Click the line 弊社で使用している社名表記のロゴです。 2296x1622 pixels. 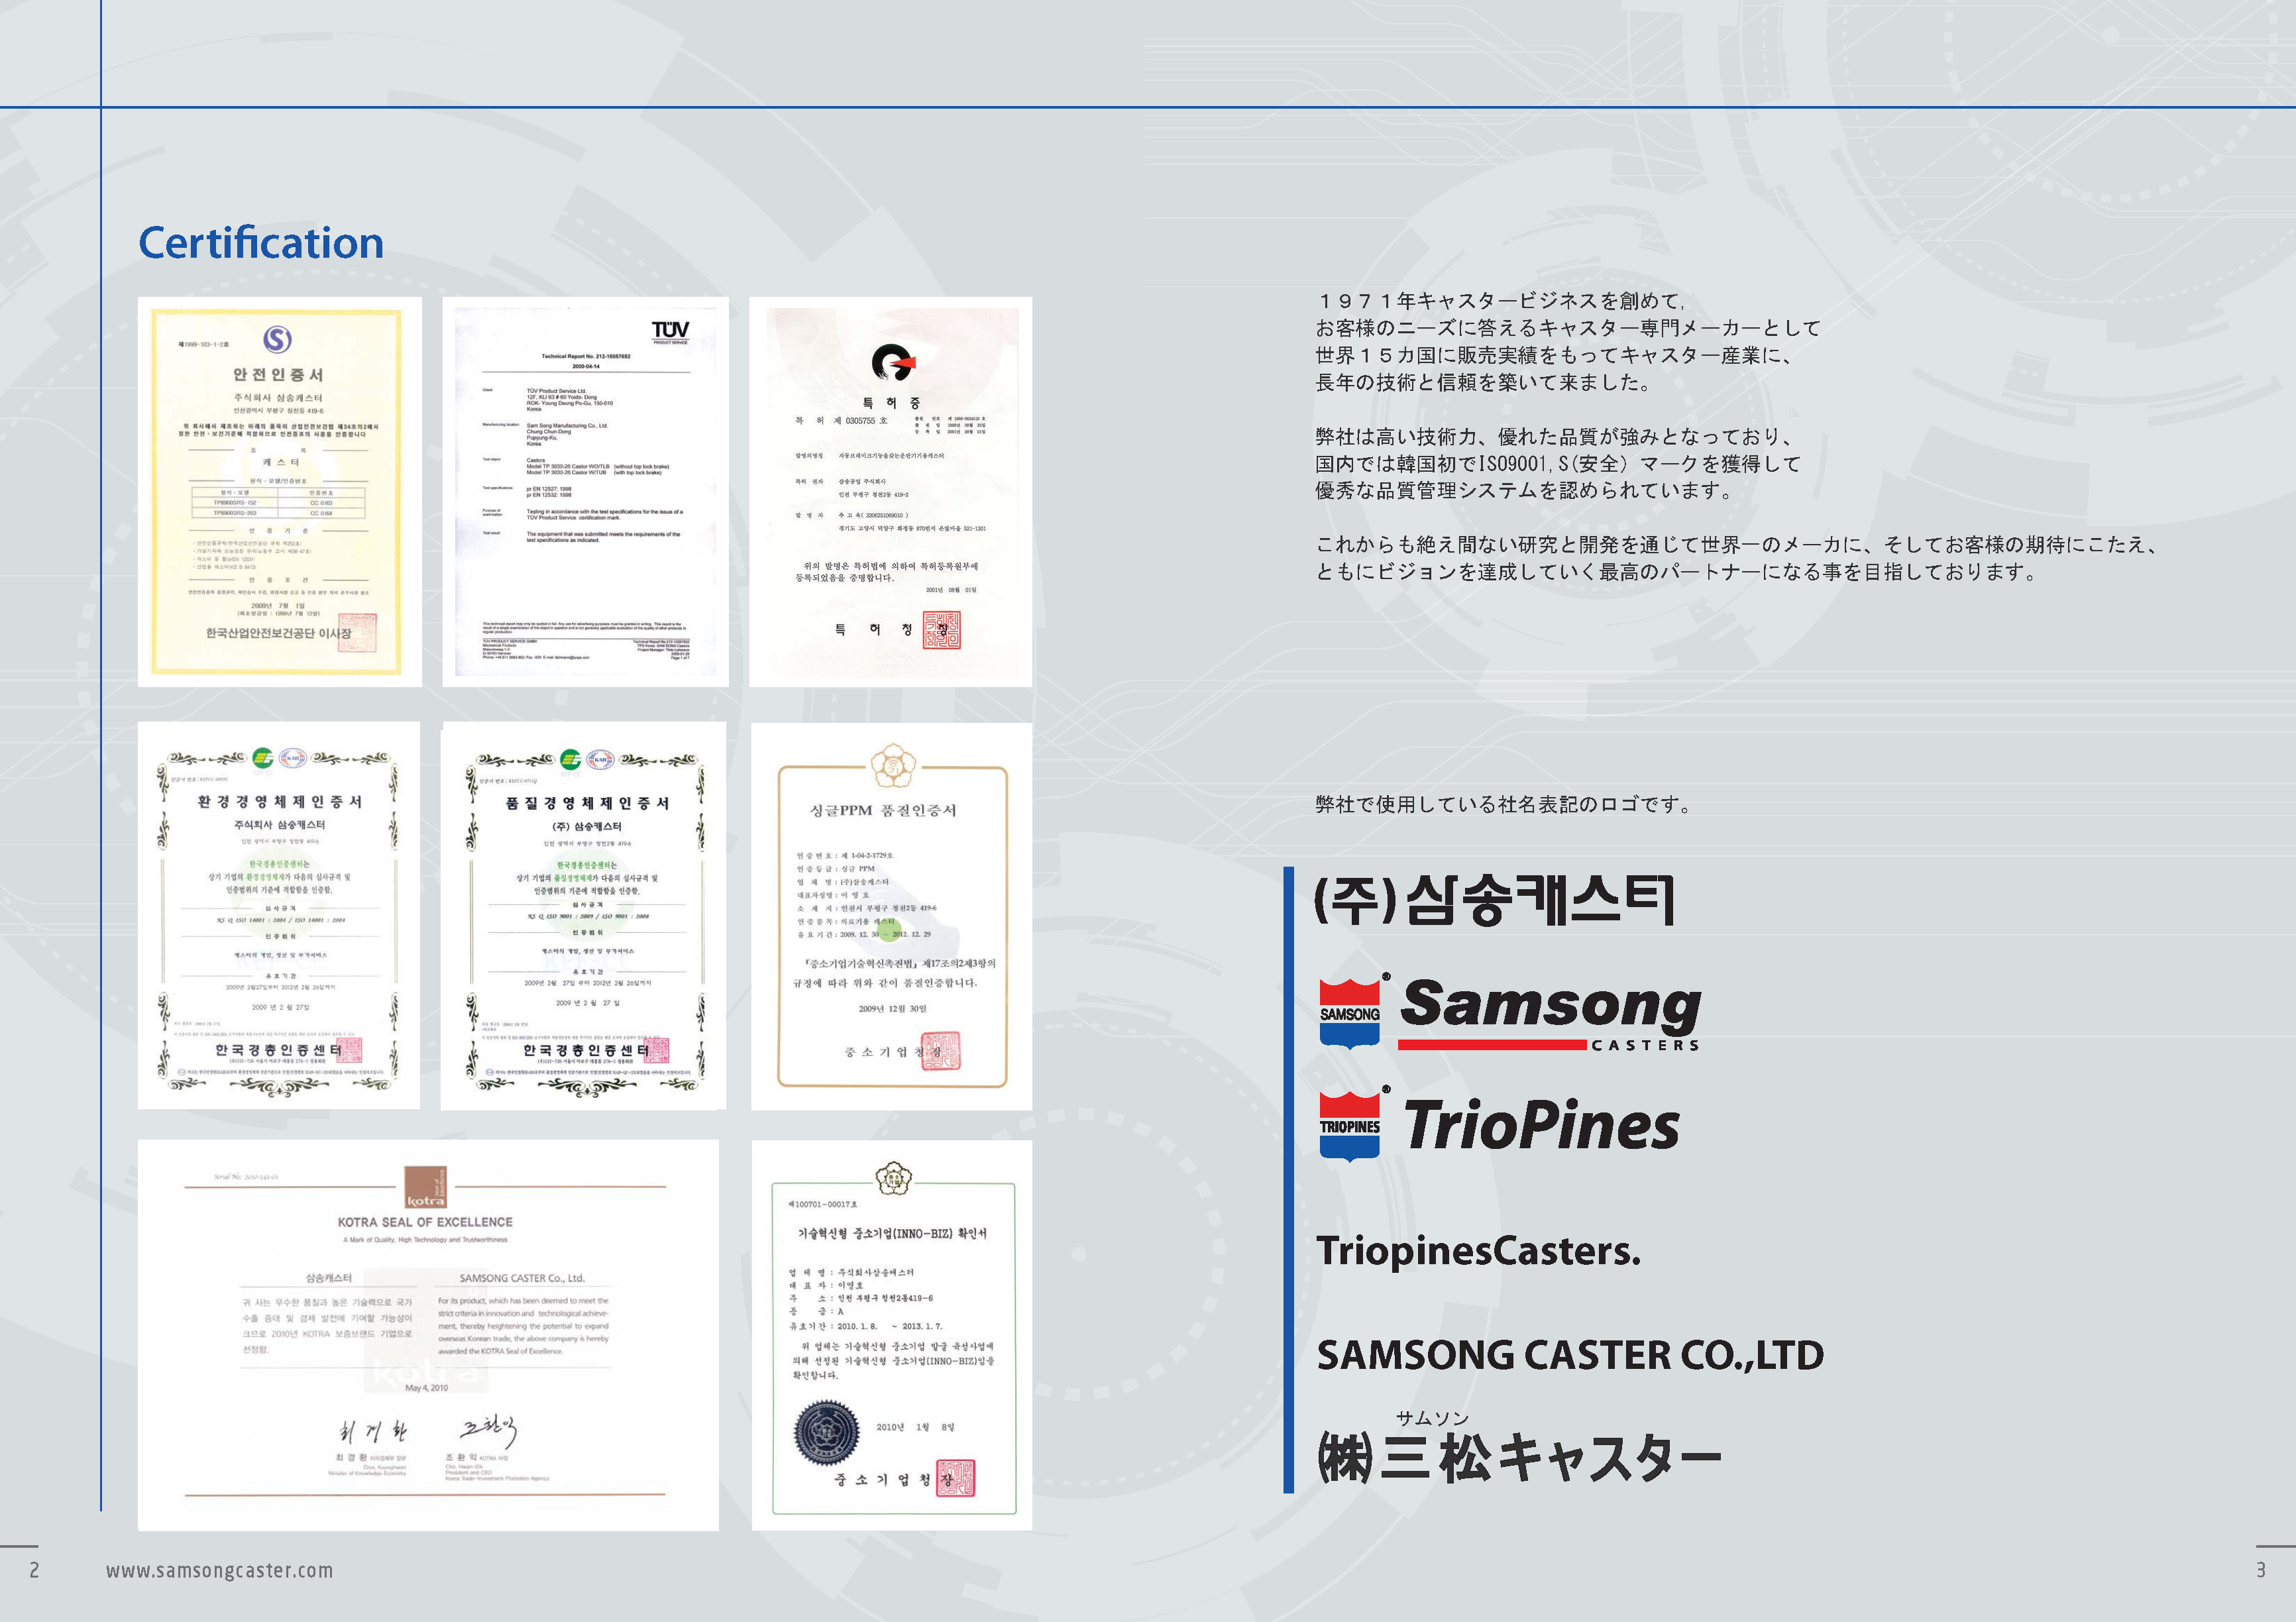[1504, 804]
